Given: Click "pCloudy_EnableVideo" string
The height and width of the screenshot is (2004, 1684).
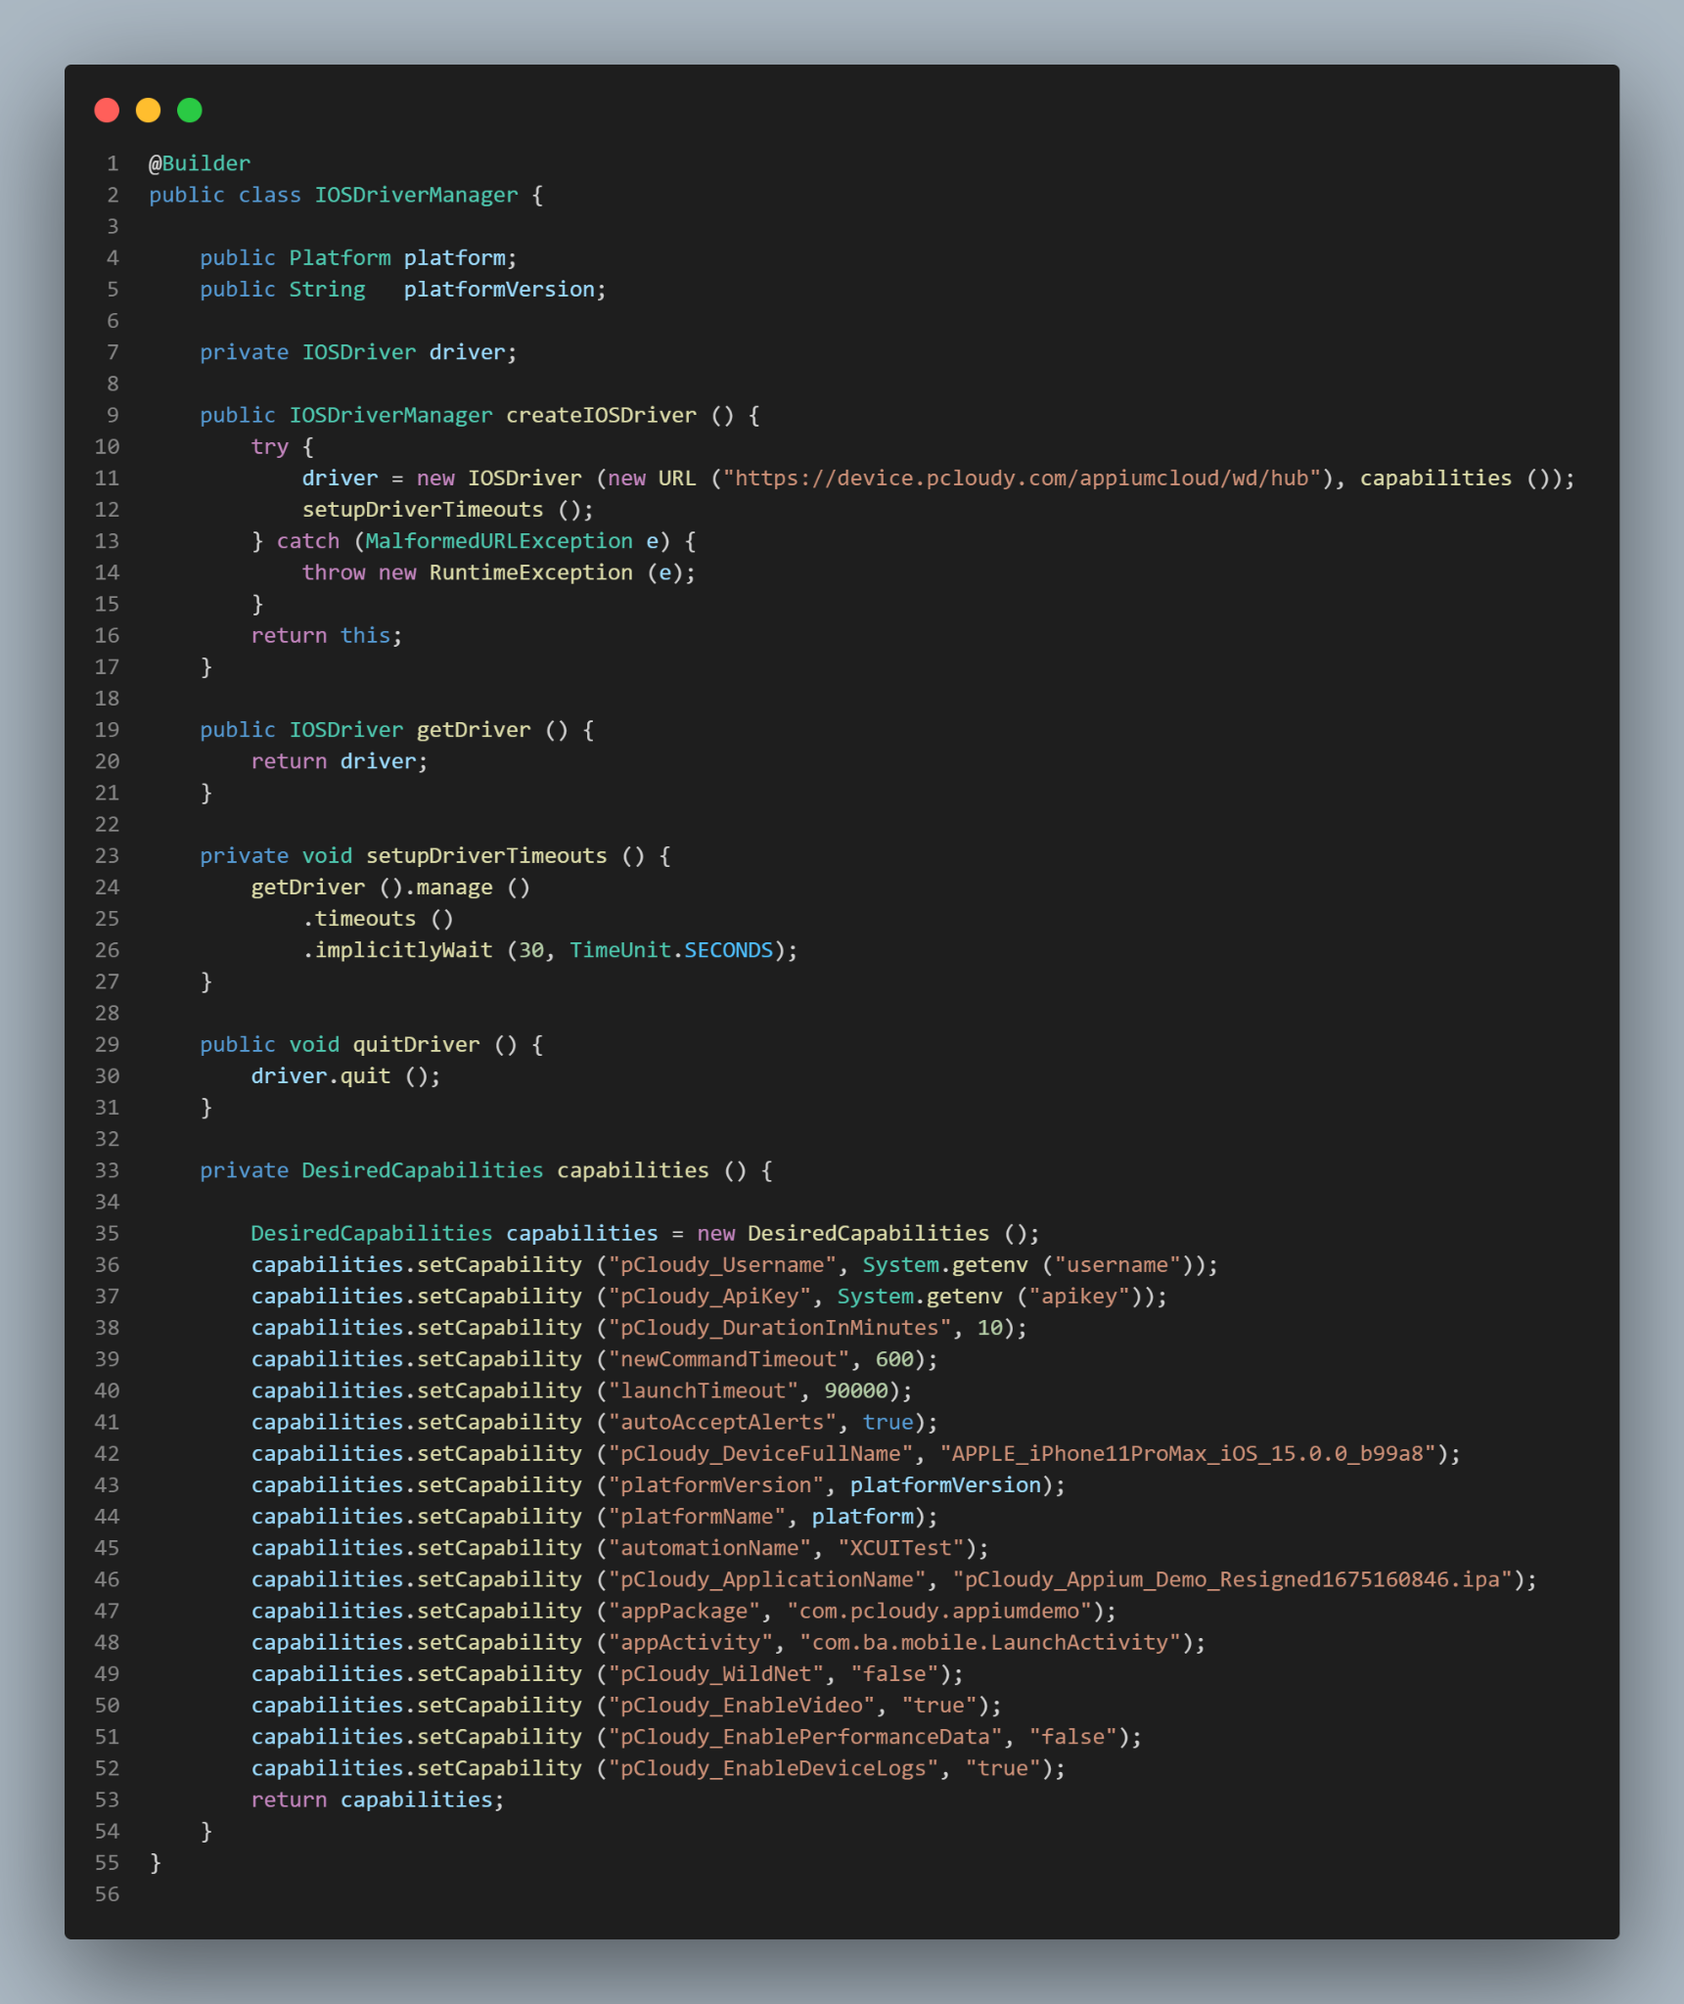Looking at the screenshot, I should point(742,1706).
